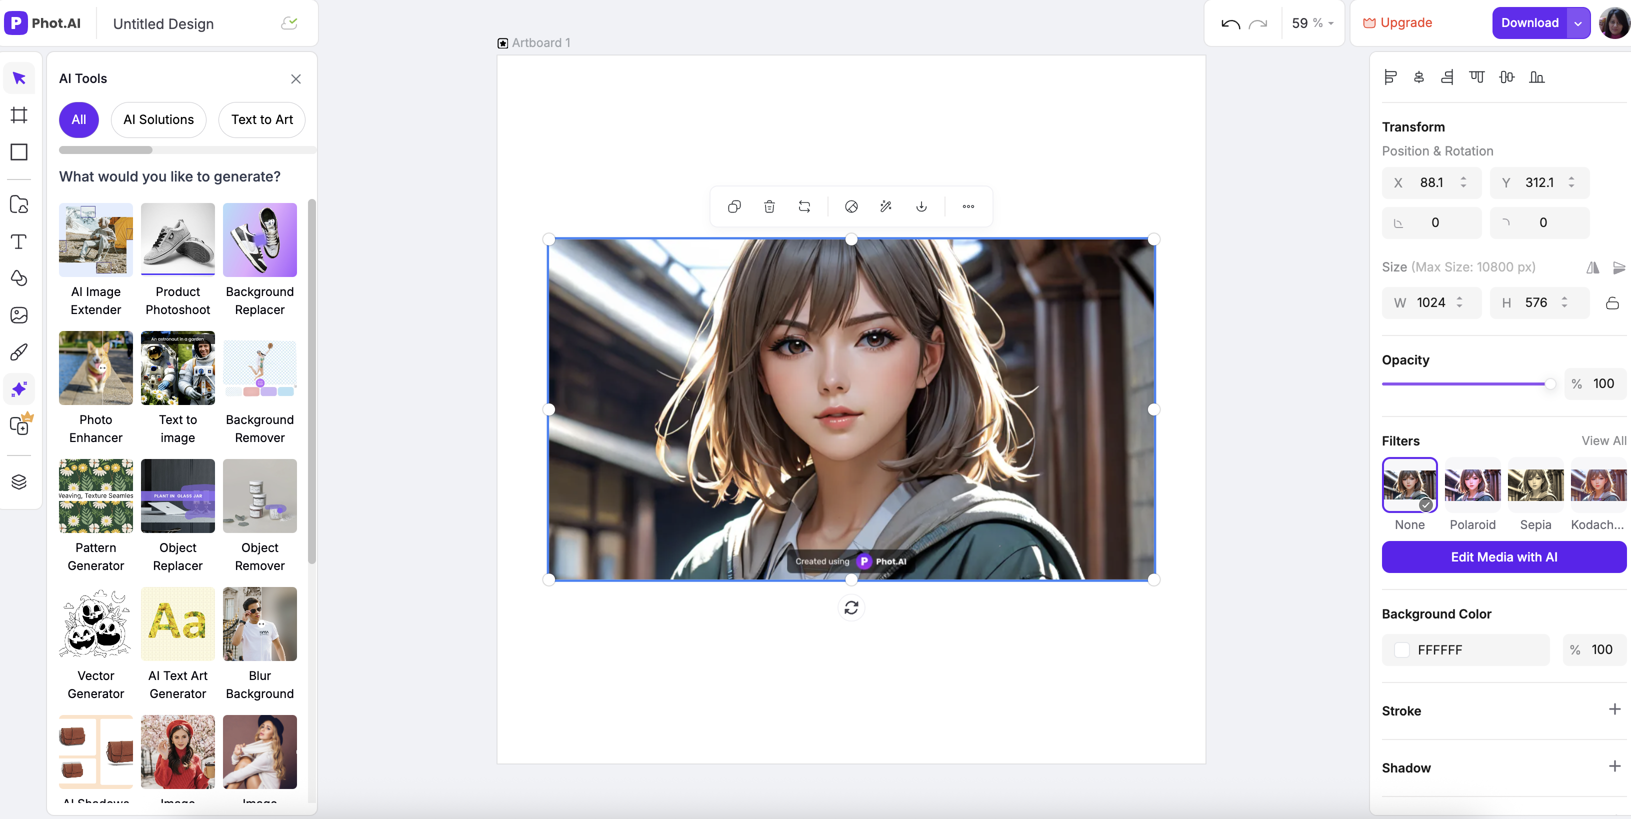Delete the selected image via trash icon
1631x819 pixels.
(769, 206)
